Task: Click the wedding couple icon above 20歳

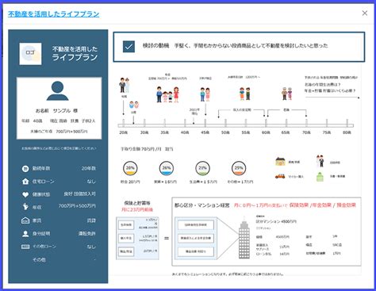Action: 124,85
